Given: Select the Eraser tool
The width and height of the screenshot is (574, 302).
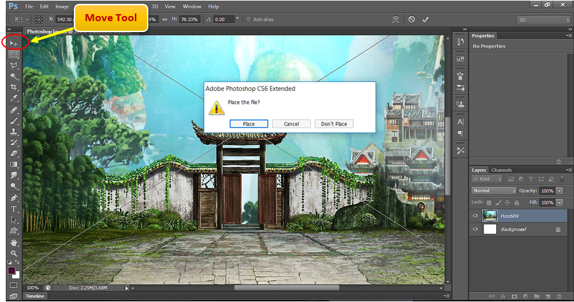Looking at the screenshot, I should tap(13, 153).
